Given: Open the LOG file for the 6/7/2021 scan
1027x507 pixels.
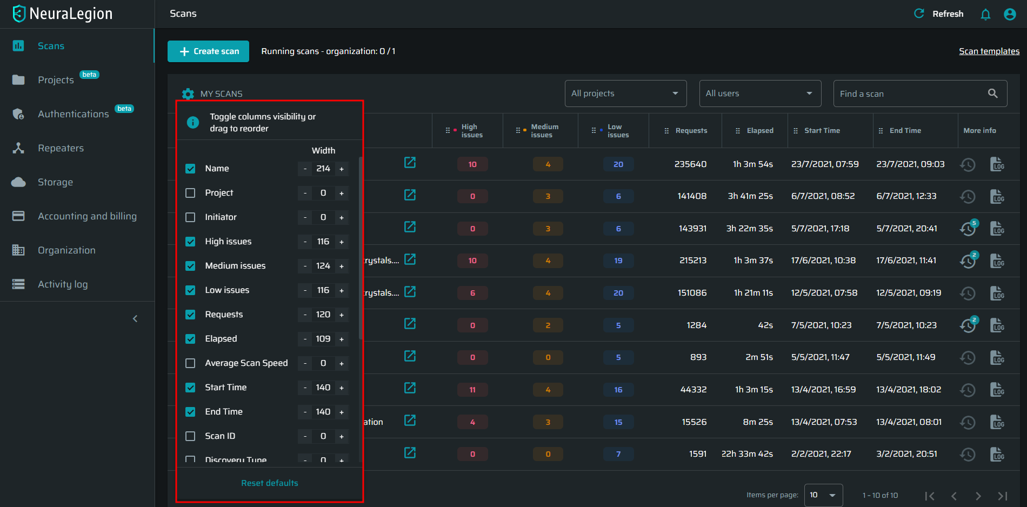Looking at the screenshot, I should coord(997,196).
